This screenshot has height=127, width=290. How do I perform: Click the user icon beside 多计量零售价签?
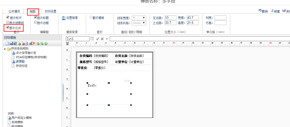coord(13,53)
